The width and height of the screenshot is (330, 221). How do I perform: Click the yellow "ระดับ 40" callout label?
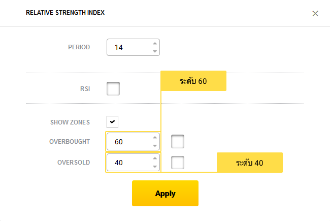[249, 163]
